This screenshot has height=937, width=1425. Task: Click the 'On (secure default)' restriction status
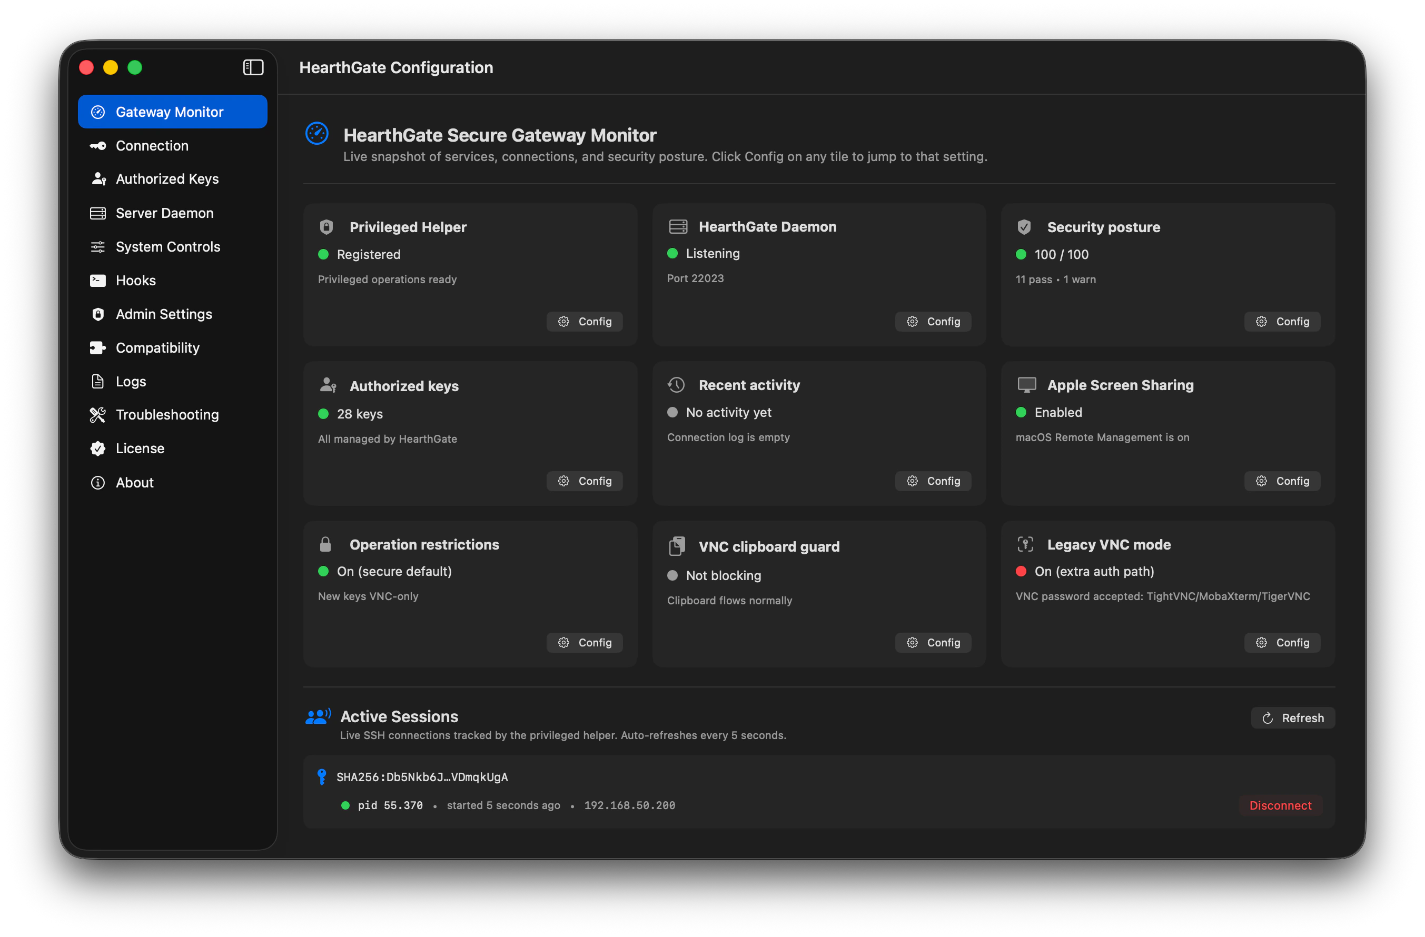point(394,572)
